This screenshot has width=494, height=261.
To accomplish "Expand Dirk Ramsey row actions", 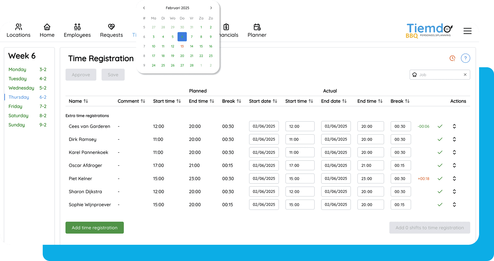I will click(x=454, y=139).
